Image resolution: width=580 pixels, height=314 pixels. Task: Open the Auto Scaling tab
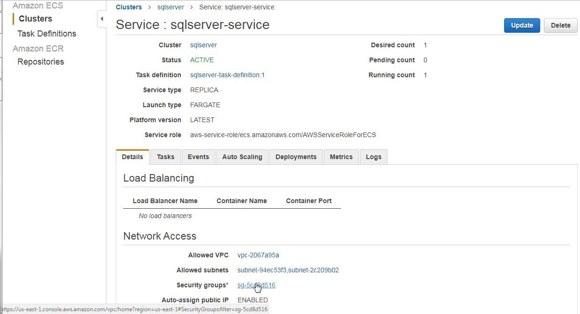pos(242,157)
